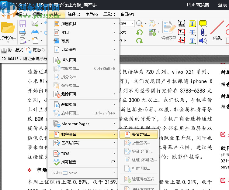This screenshot has height=190, width=229.
Task: Expand the 删除页面 submenu
Action: [83, 94]
